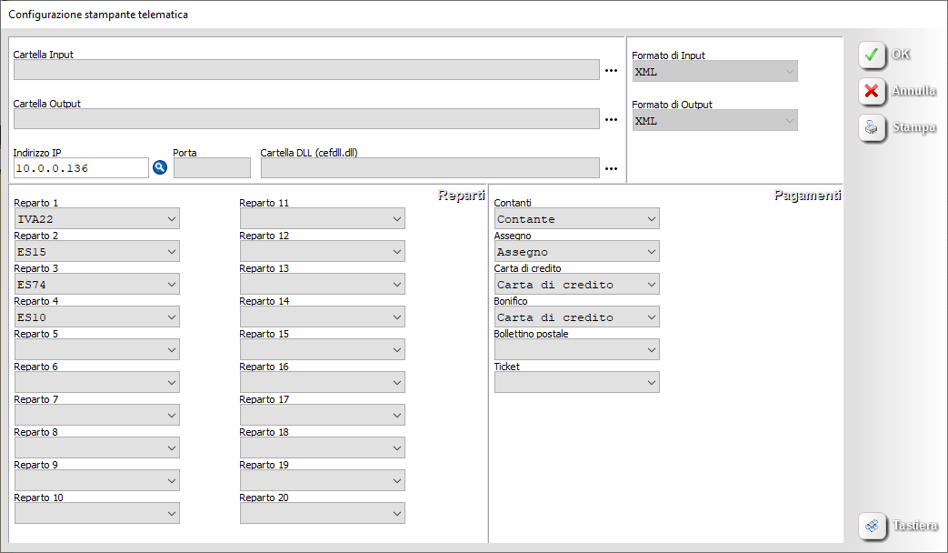Browse for Cartella DLL with ellipsis button
Viewport: 948px width, 553px height.
point(611,168)
